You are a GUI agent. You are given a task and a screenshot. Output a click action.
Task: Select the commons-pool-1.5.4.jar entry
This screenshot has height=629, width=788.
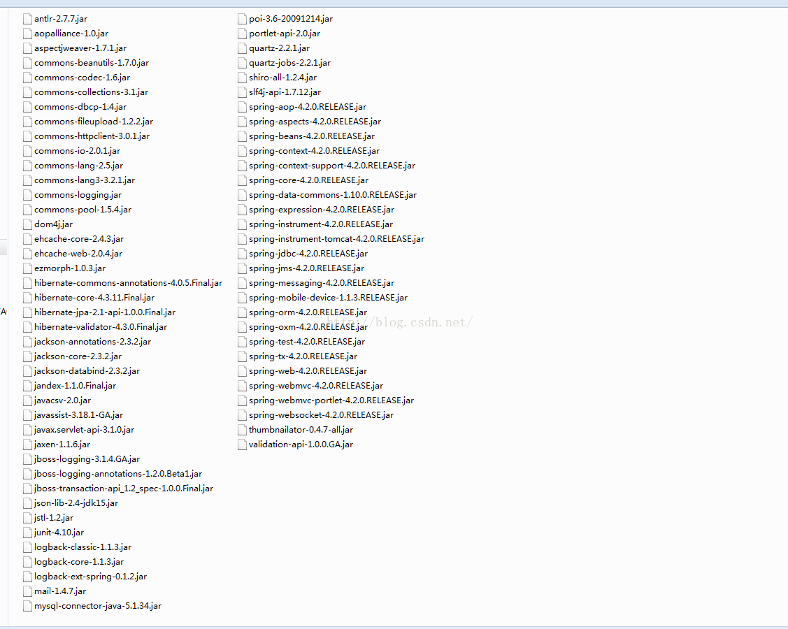tap(83, 210)
